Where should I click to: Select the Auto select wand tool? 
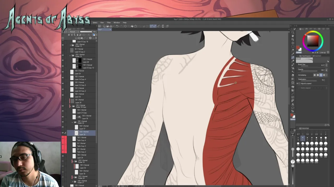(x=293, y=50)
